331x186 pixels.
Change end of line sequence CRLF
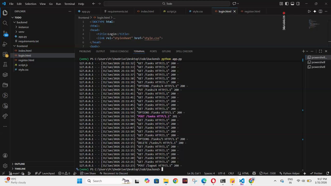[231, 173]
